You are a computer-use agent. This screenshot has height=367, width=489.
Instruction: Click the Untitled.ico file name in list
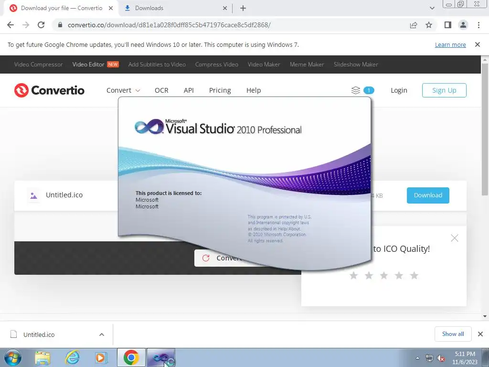(64, 195)
